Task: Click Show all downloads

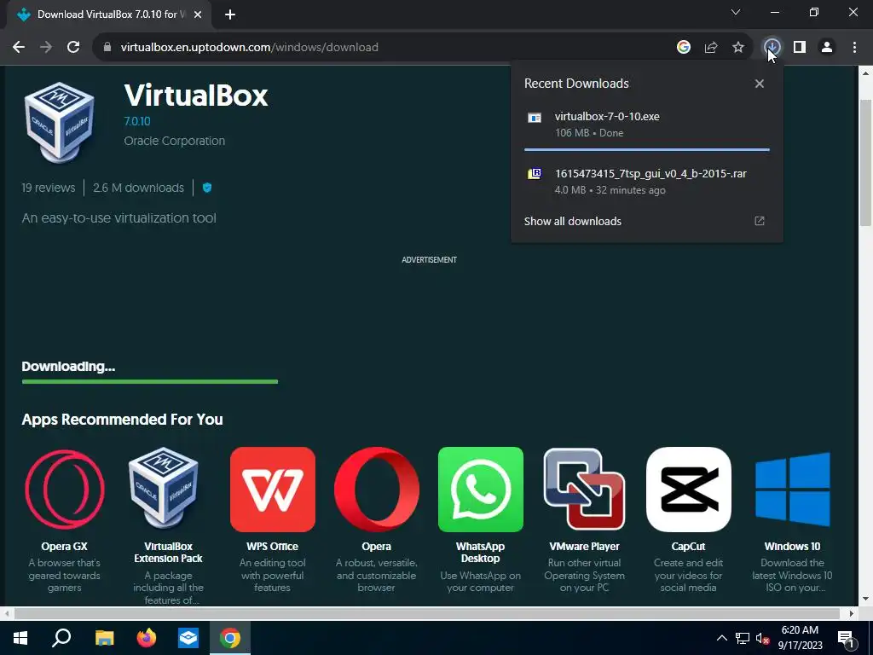Action: tap(572, 221)
